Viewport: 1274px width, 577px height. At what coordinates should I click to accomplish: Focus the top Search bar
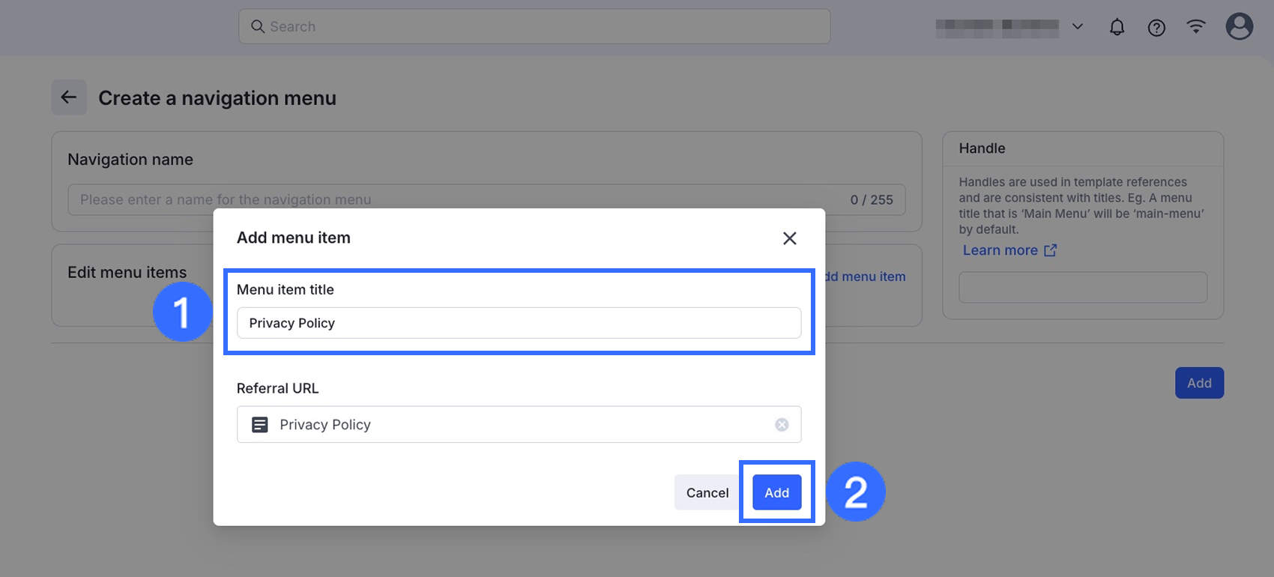534,27
